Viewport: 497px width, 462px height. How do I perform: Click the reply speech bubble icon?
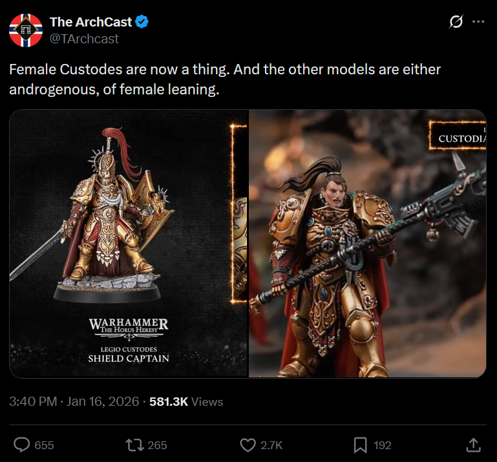21,445
